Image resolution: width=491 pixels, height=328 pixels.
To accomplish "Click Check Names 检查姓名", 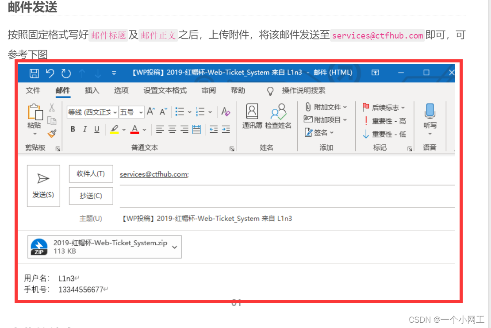I will pyautogui.click(x=278, y=116).
